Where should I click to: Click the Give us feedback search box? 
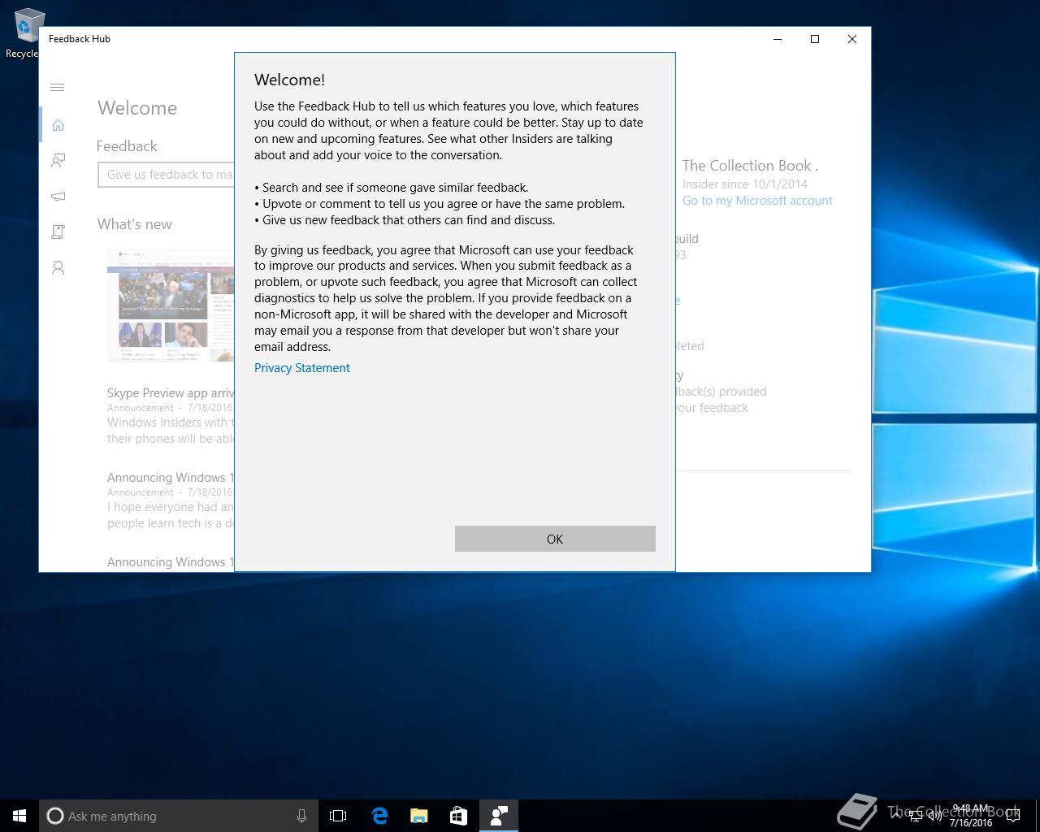[x=166, y=175]
